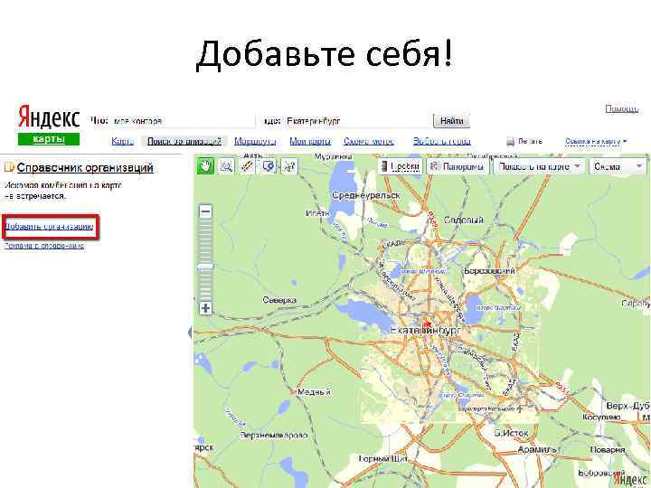
Task: Click the Медный label on the map
Action: coord(315,391)
